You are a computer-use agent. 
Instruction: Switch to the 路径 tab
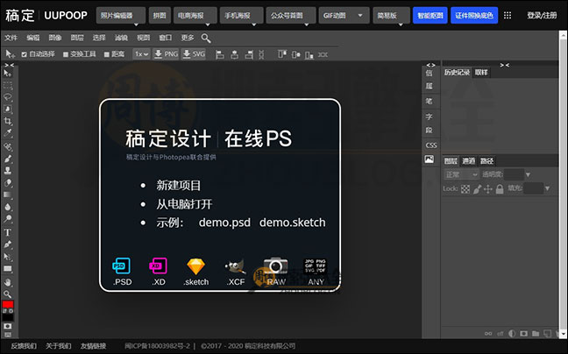pyautogui.click(x=486, y=161)
